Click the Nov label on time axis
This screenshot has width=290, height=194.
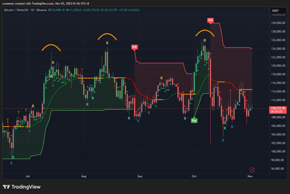[250, 176]
